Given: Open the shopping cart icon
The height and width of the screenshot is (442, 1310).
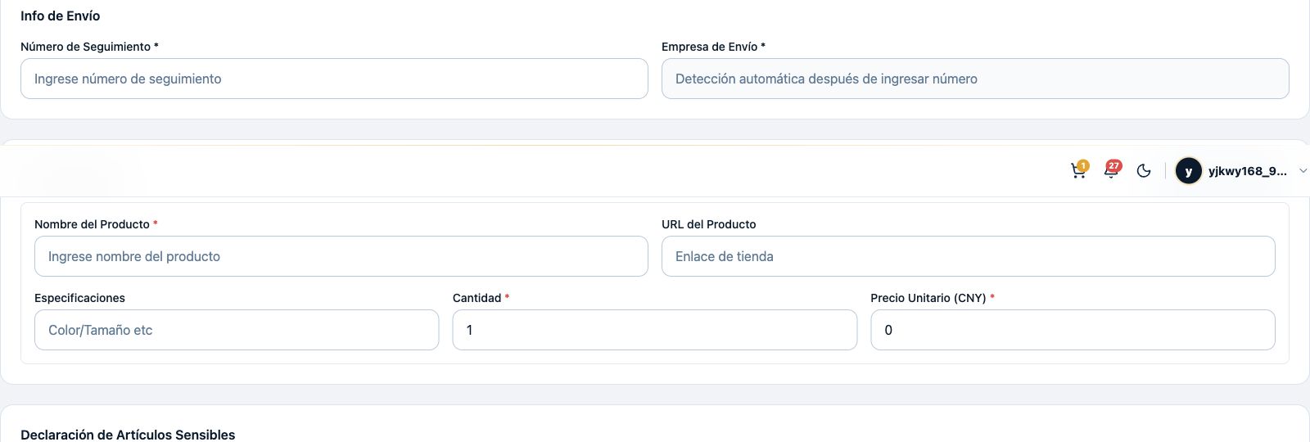Looking at the screenshot, I should point(1078,171).
